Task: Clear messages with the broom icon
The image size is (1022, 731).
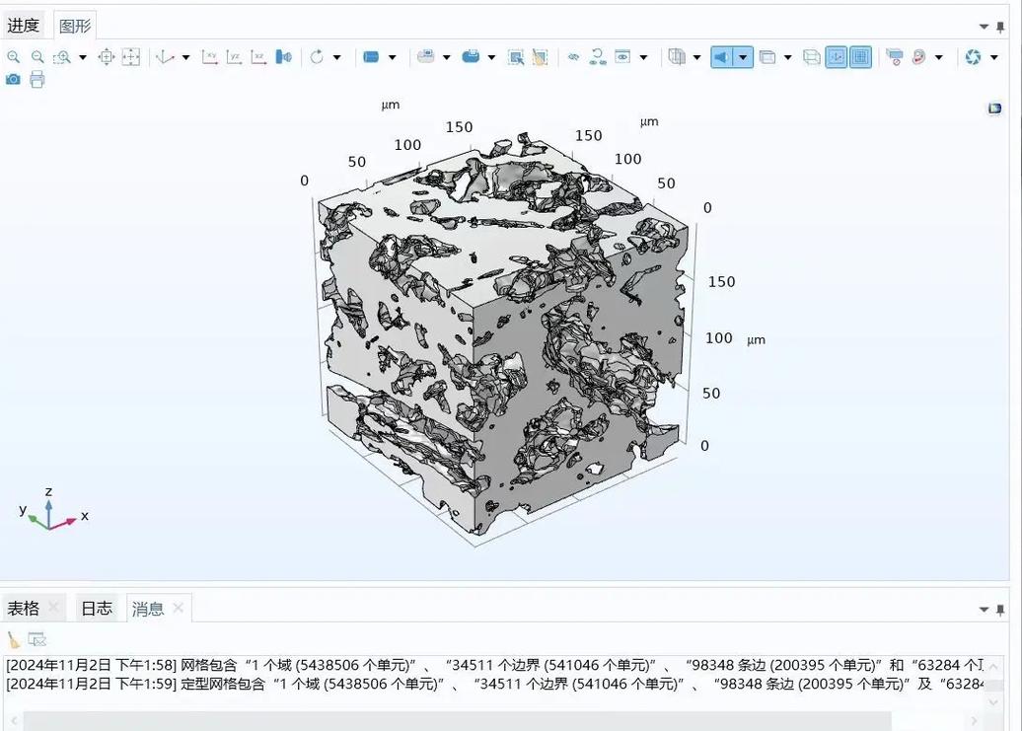Action: point(14,640)
